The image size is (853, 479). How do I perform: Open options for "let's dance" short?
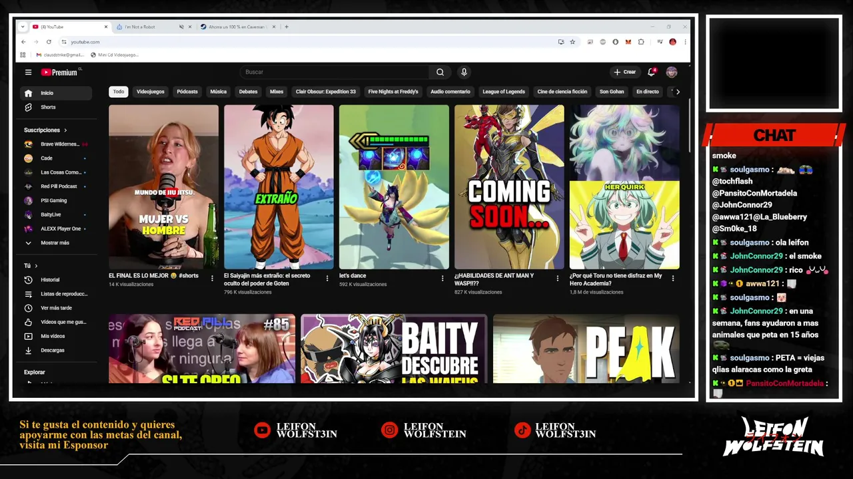click(x=442, y=279)
